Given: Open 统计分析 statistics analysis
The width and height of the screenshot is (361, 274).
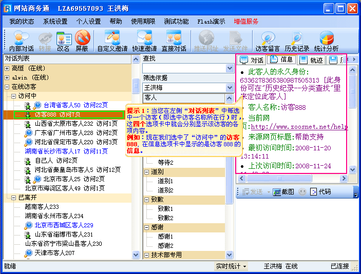Looking at the screenshot, I should pyautogui.click(x=326, y=41).
